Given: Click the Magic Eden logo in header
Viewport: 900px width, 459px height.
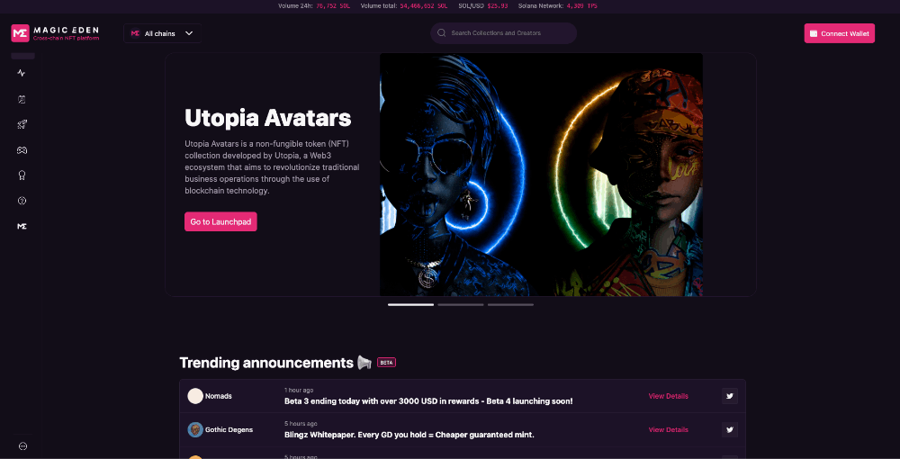Looking at the screenshot, I should tap(55, 33).
